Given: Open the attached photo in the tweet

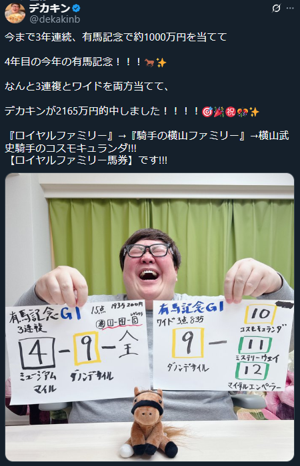Looking at the screenshot, I should (150, 317).
